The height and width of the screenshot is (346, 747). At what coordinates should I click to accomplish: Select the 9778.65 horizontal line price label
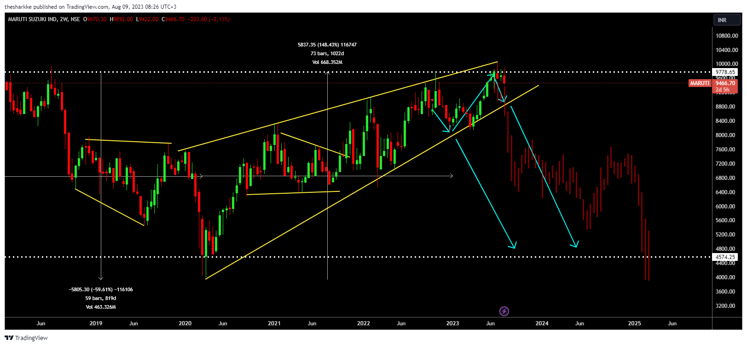[x=725, y=72]
